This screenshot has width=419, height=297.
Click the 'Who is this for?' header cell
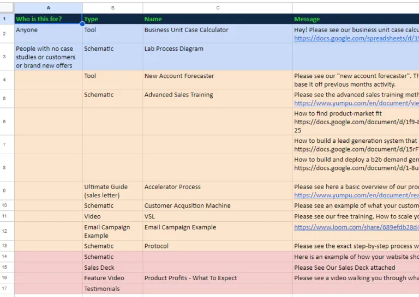pyautogui.click(x=49, y=19)
